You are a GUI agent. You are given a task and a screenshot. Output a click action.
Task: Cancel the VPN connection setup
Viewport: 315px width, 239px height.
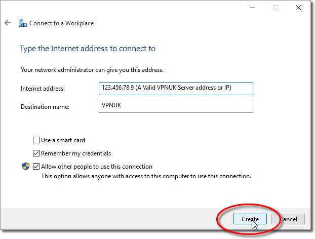pos(288,219)
